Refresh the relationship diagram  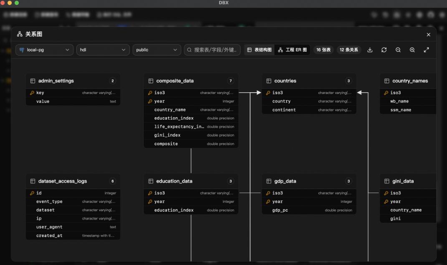pyautogui.click(x=384, y=50)
